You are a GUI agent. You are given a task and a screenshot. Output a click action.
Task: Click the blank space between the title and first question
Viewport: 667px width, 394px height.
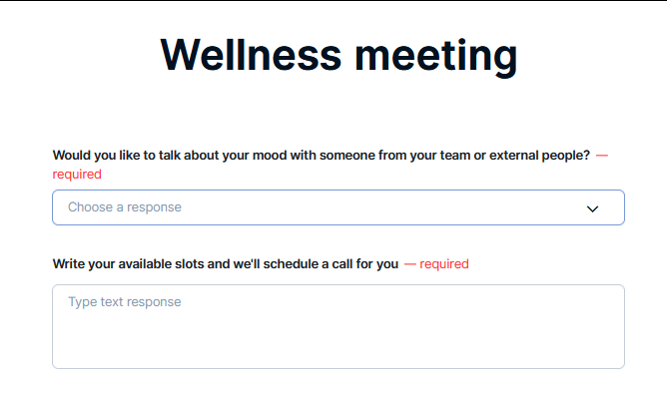tap(338, 113)
